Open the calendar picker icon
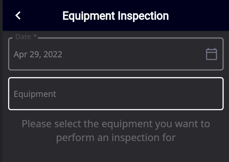The image size is (229, 162). coord(211,54)
